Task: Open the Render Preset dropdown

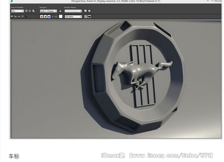Action: tap(73, 11)
